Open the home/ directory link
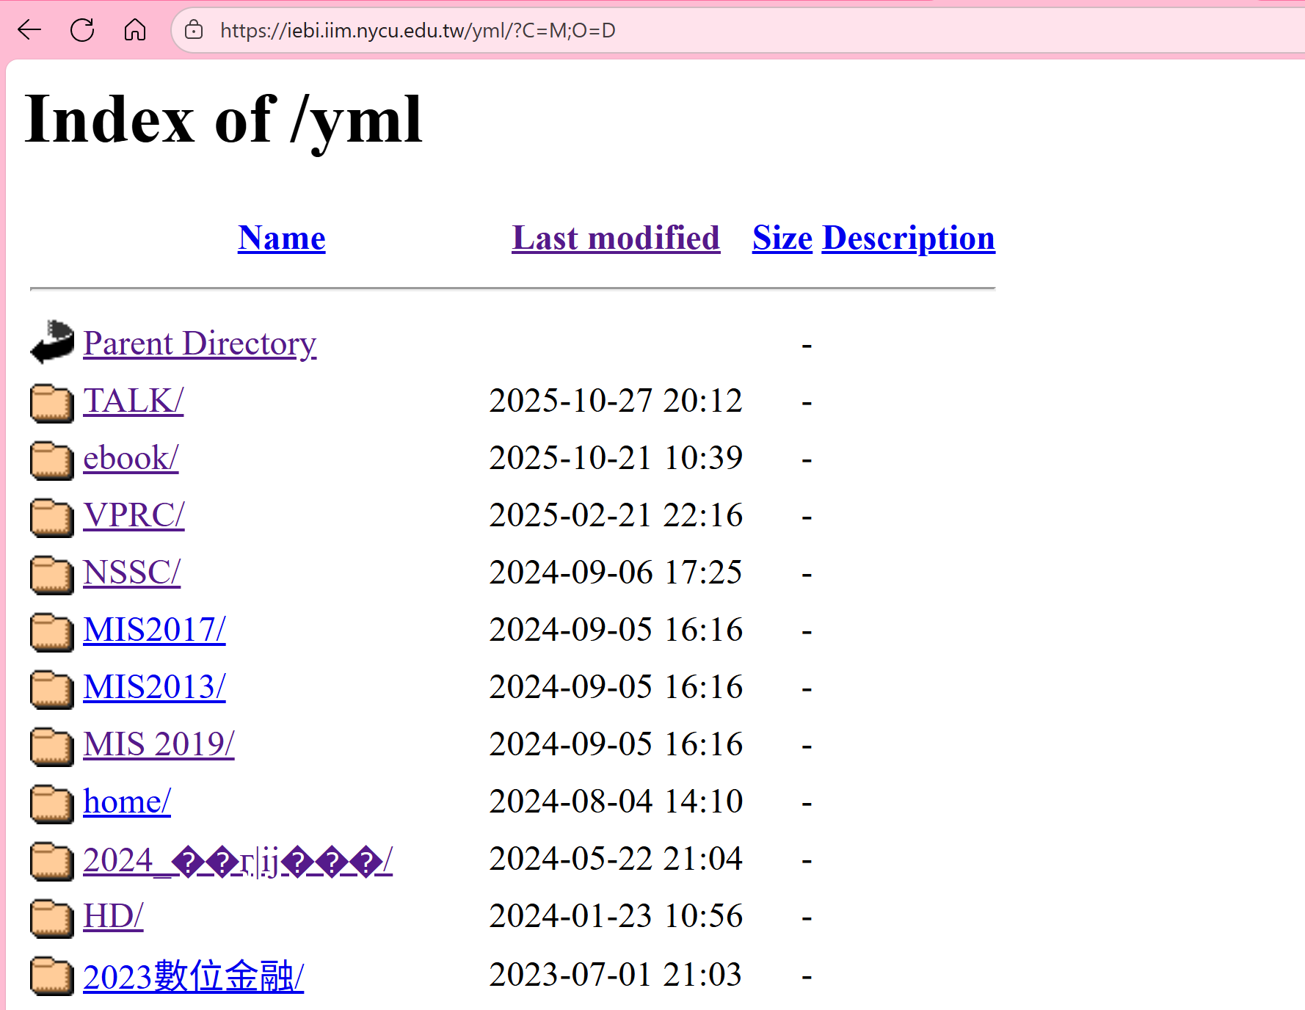The image size is (1305, 1010). pyautogui.click(x=127, y=802)
